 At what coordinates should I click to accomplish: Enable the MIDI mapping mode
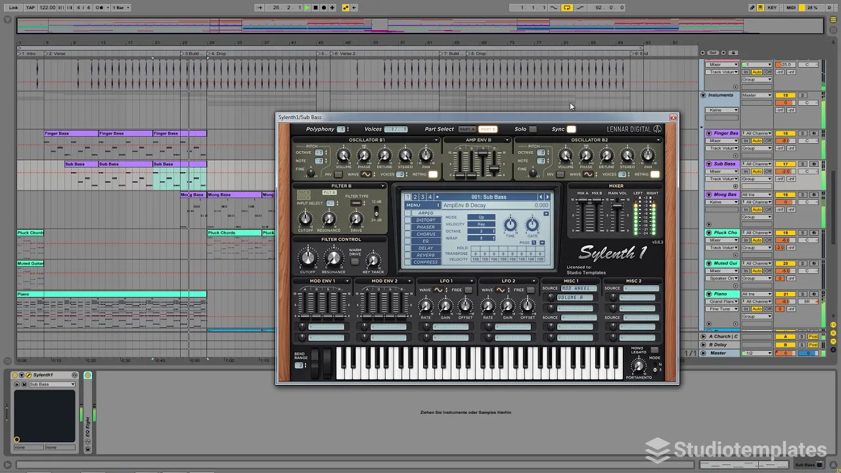coord(791,8)
